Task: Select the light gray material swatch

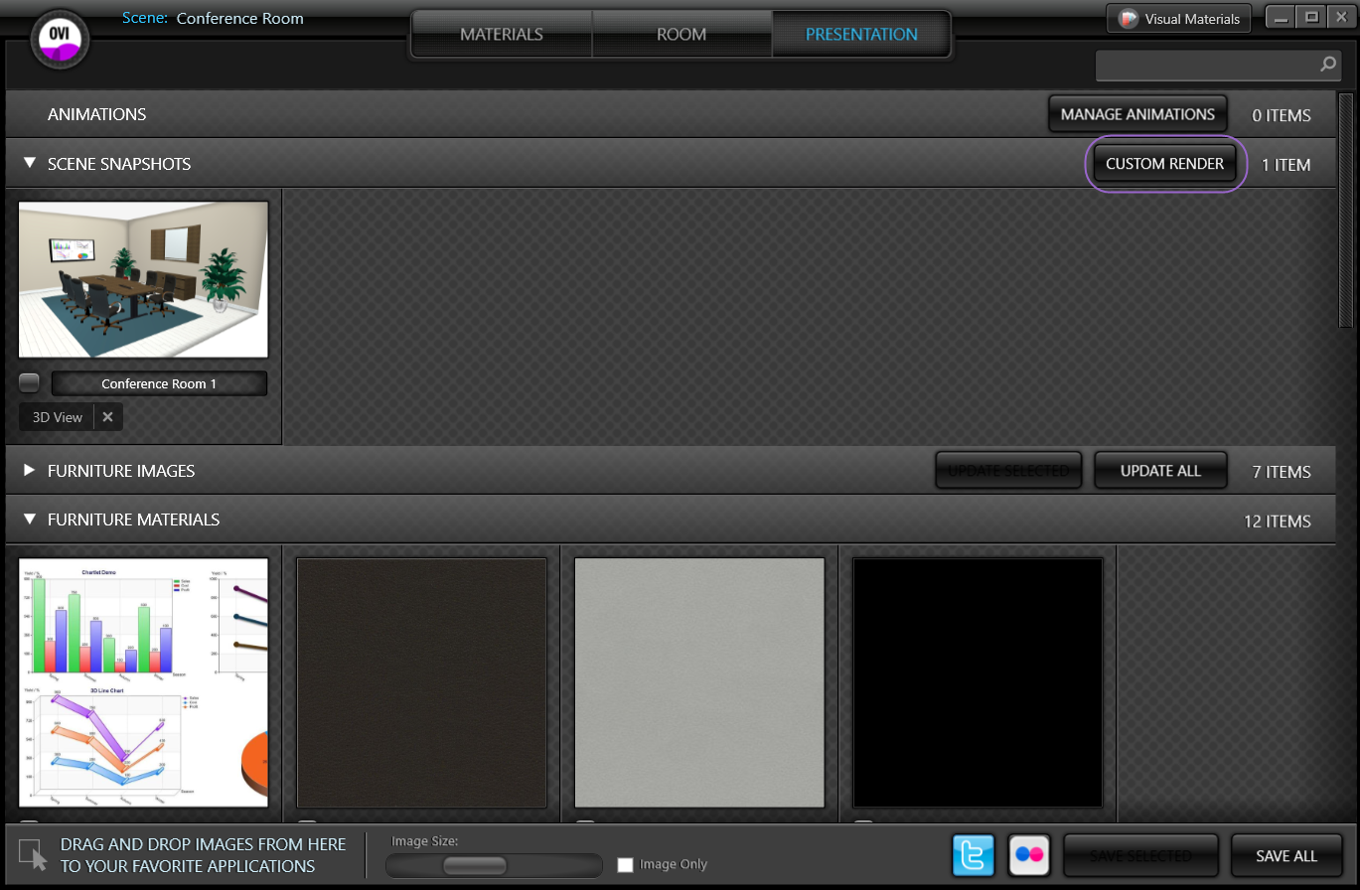Action: click(700, 682)
